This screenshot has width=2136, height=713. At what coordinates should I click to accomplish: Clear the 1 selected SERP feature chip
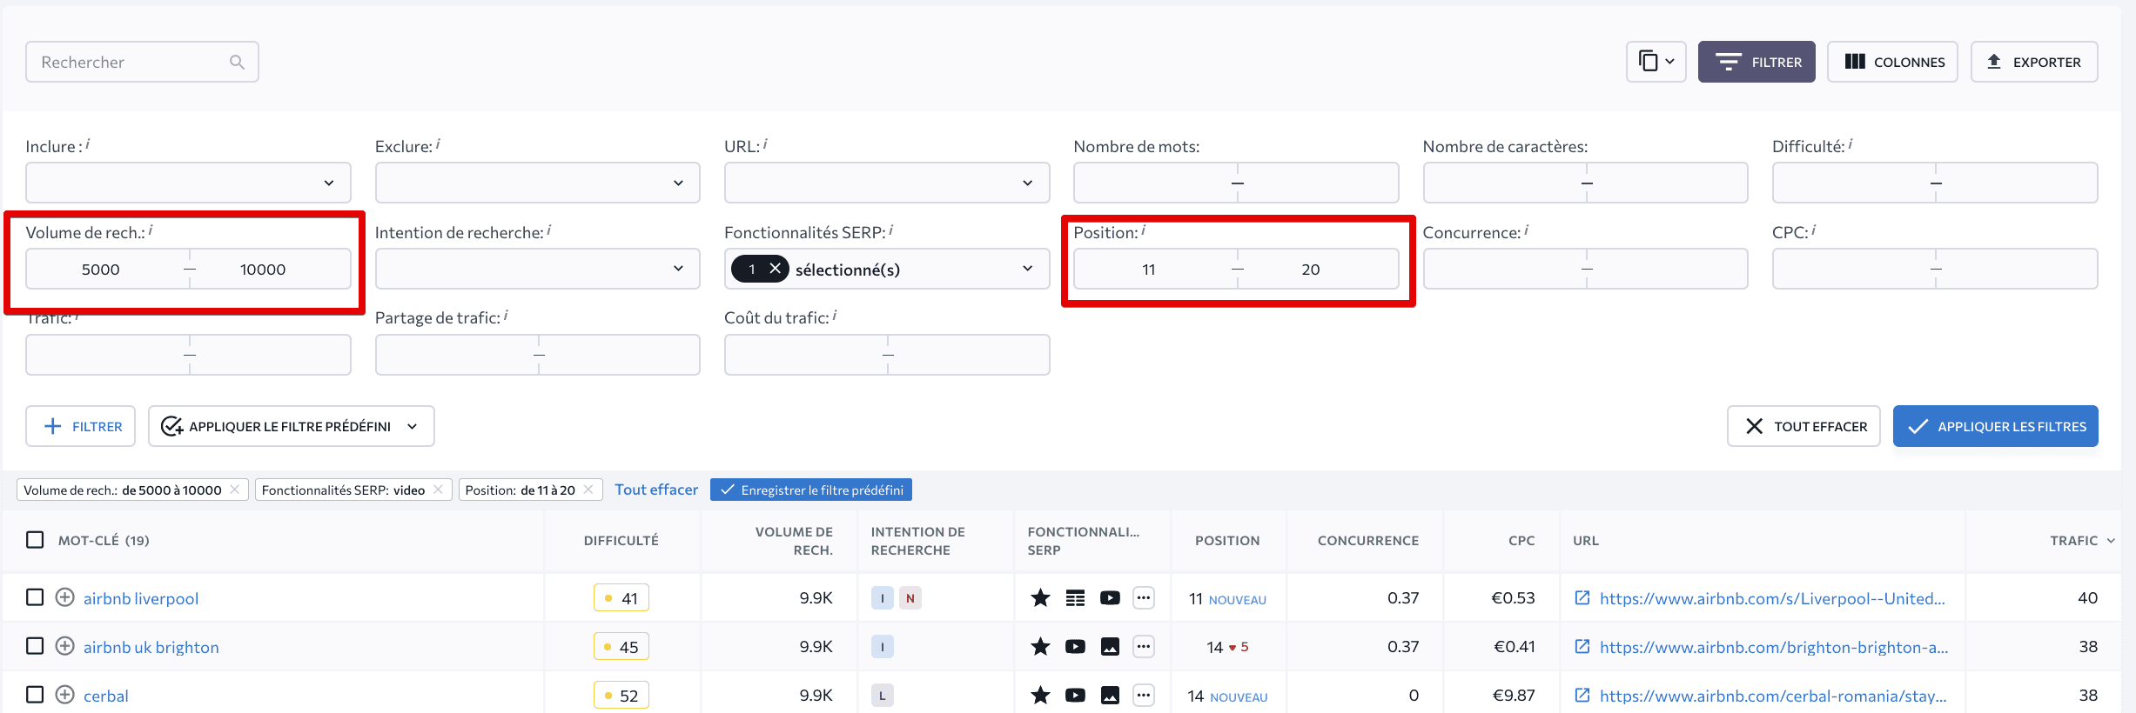pyautogui.click(x=775, y=269)
